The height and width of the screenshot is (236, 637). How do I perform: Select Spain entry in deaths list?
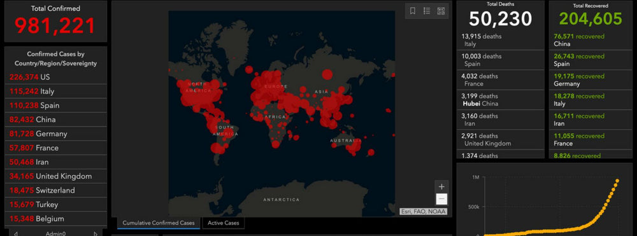click(501, 60)
